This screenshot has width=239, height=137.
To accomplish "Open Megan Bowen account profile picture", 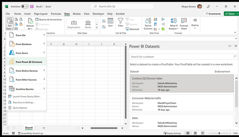I will (x=199, y=6).
